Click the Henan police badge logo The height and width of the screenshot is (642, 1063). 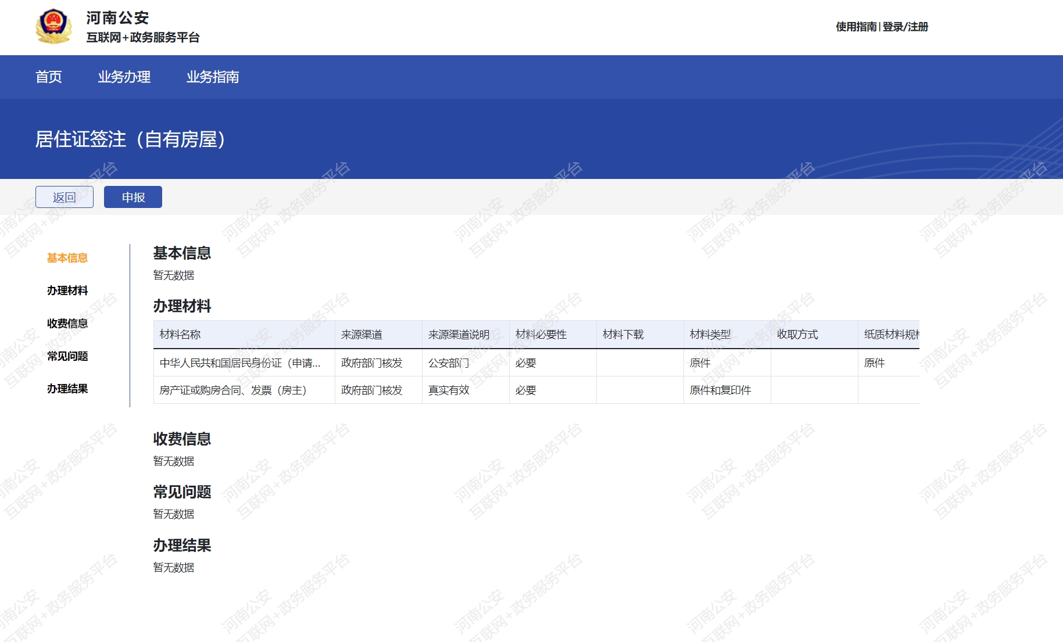(x=53, y=27)
